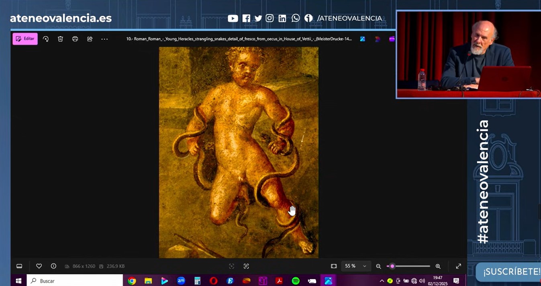Toggle the filmstrip view
Viewport: 541px width, 286px height.
[19, 266]
